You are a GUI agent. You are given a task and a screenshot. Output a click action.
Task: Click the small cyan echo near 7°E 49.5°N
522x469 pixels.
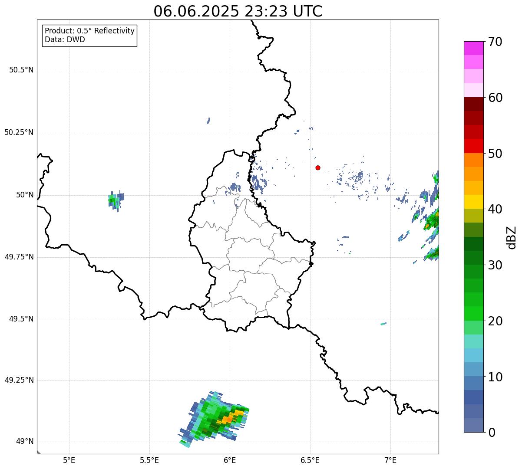click(383, 324)
